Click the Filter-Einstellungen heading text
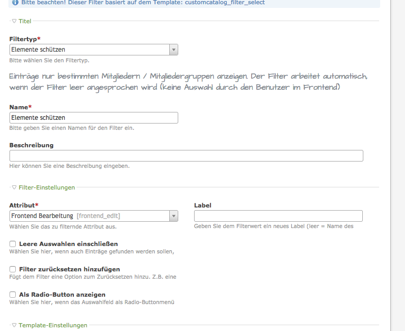405x331 pixels. click(x=47, y=187)
